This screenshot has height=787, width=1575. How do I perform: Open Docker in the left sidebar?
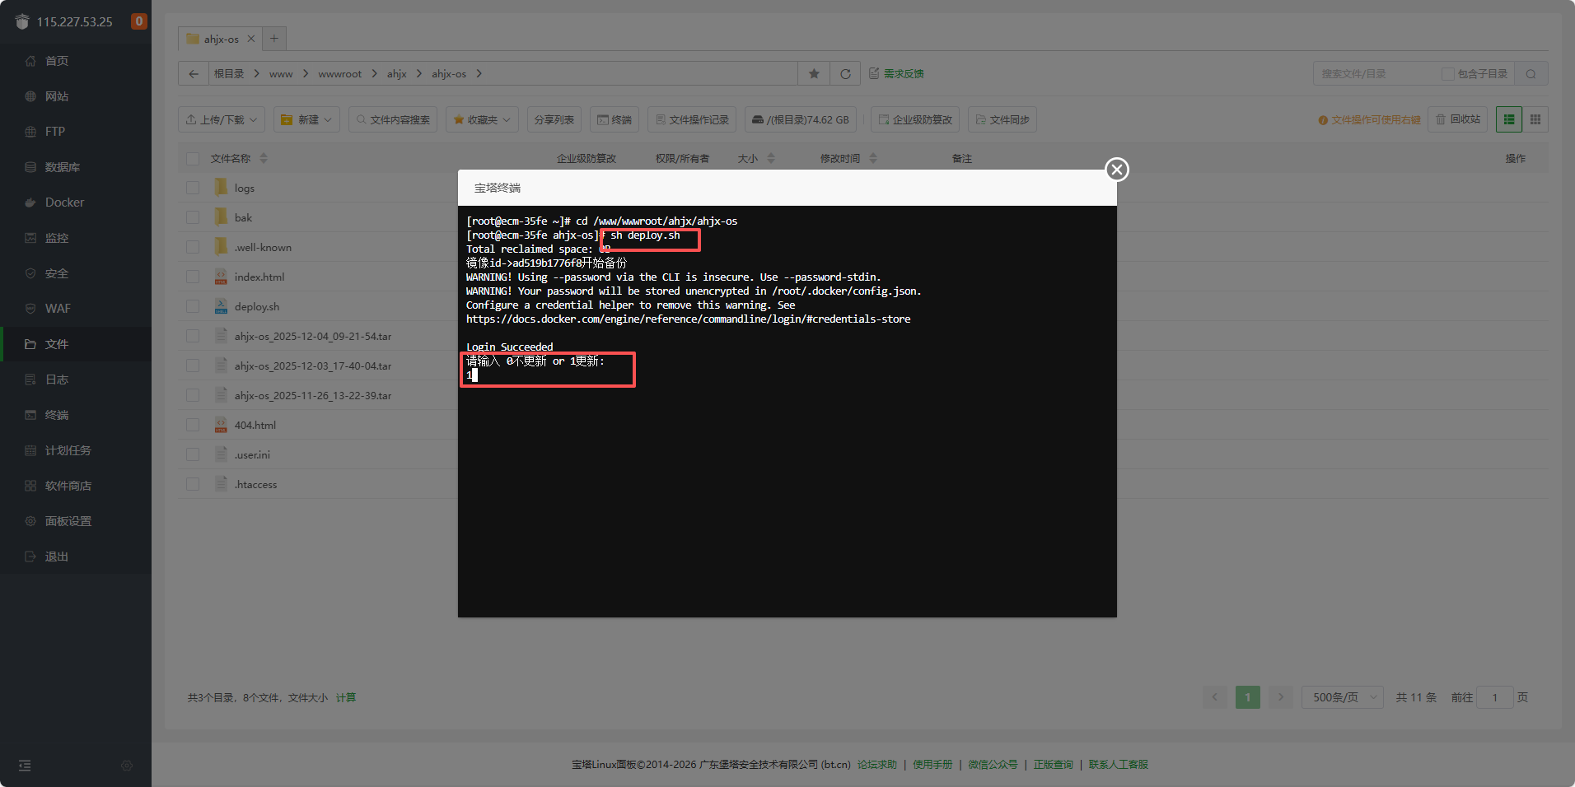point(64,203)
